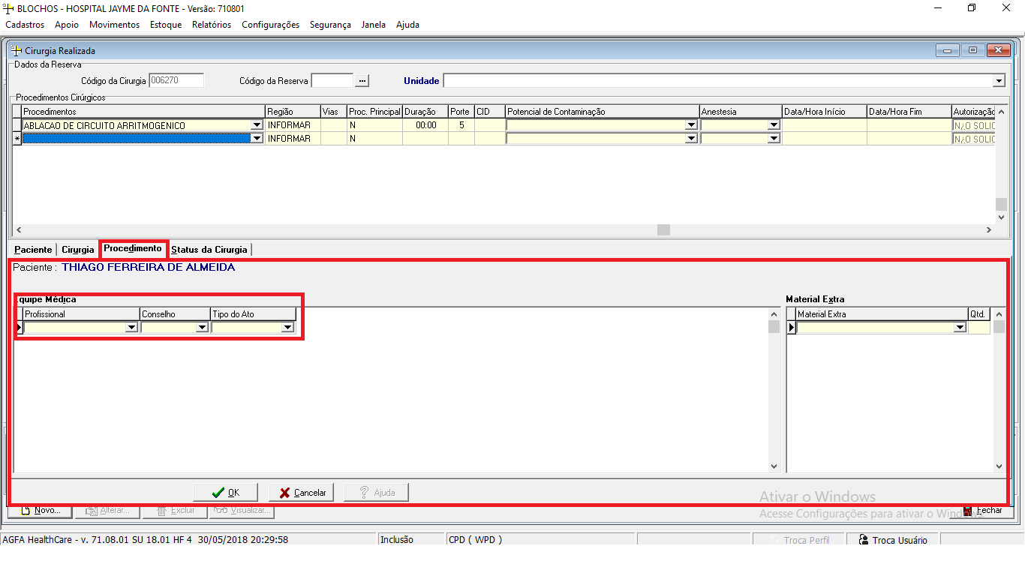The height and width of the screenshot is (576, 1025).
Task: Click Região cell INFORMAR in ABLACAO row
Action: [x=293, y=126]
